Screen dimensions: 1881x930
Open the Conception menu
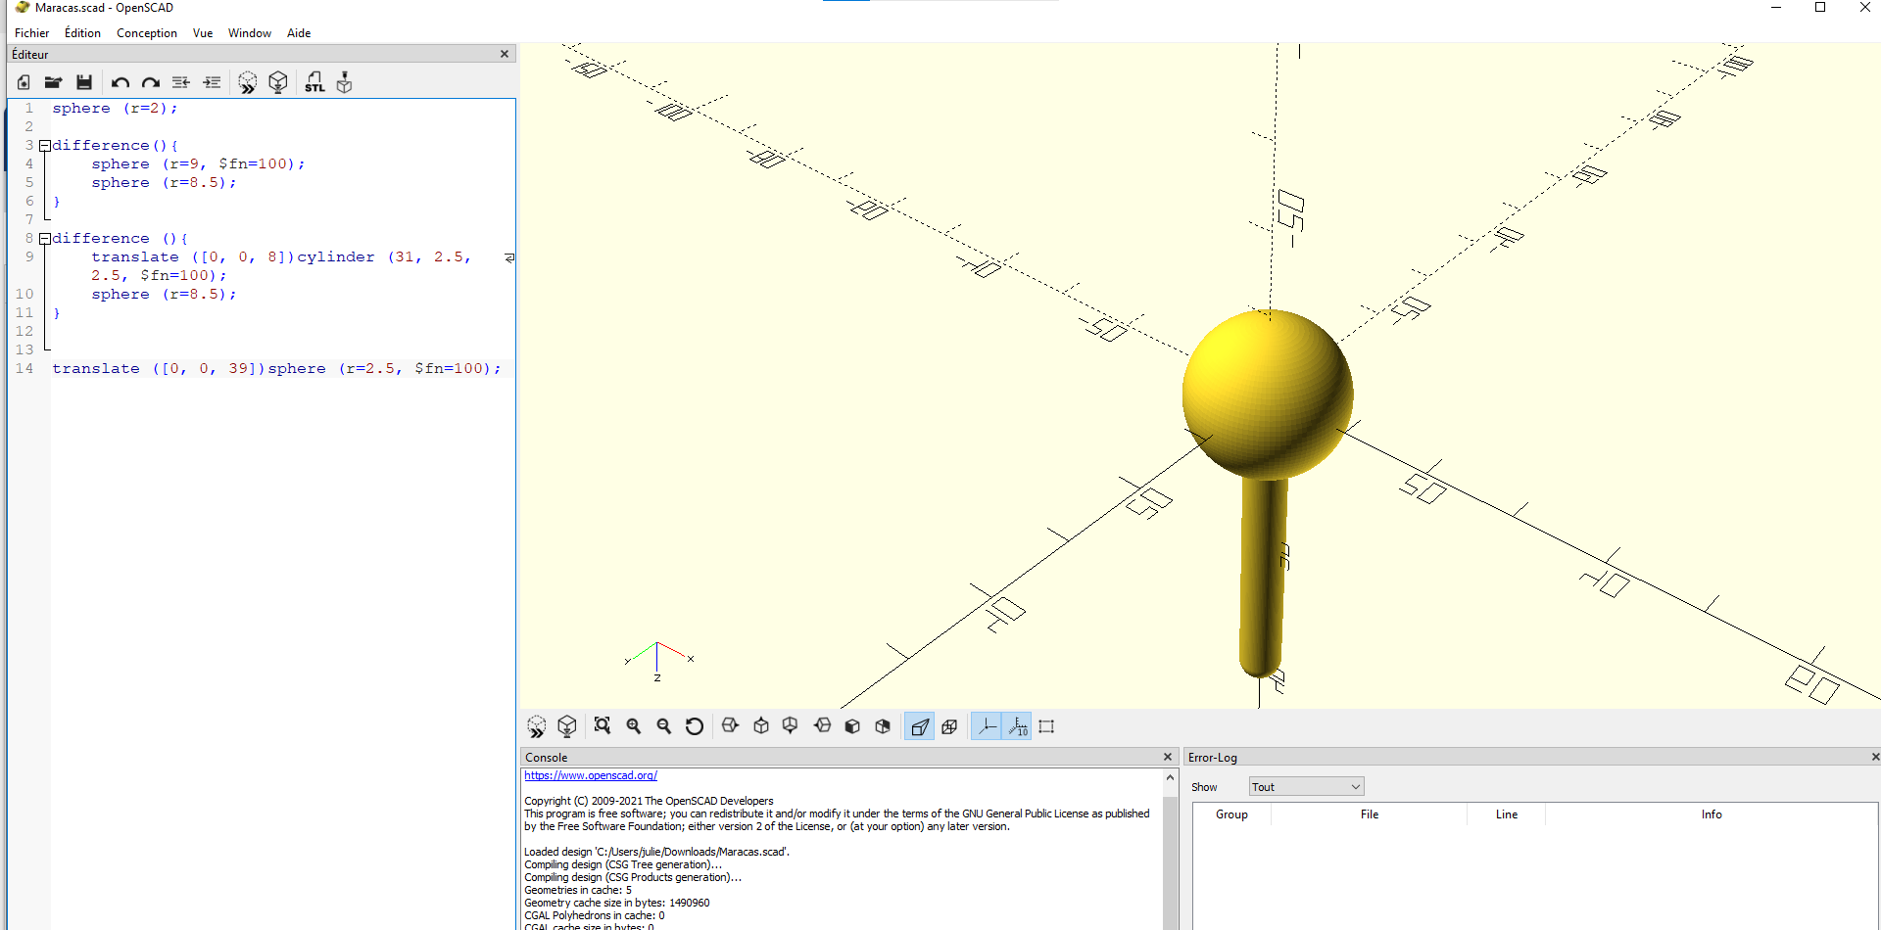(147, 33)
